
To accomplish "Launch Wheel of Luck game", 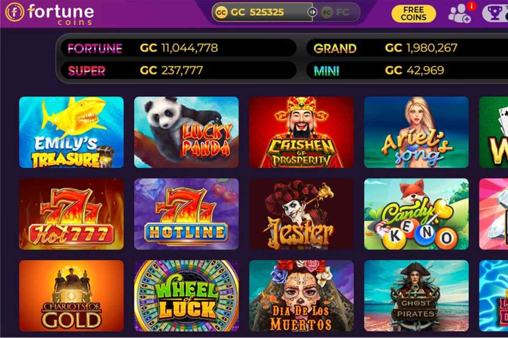I will pos(186,296).
